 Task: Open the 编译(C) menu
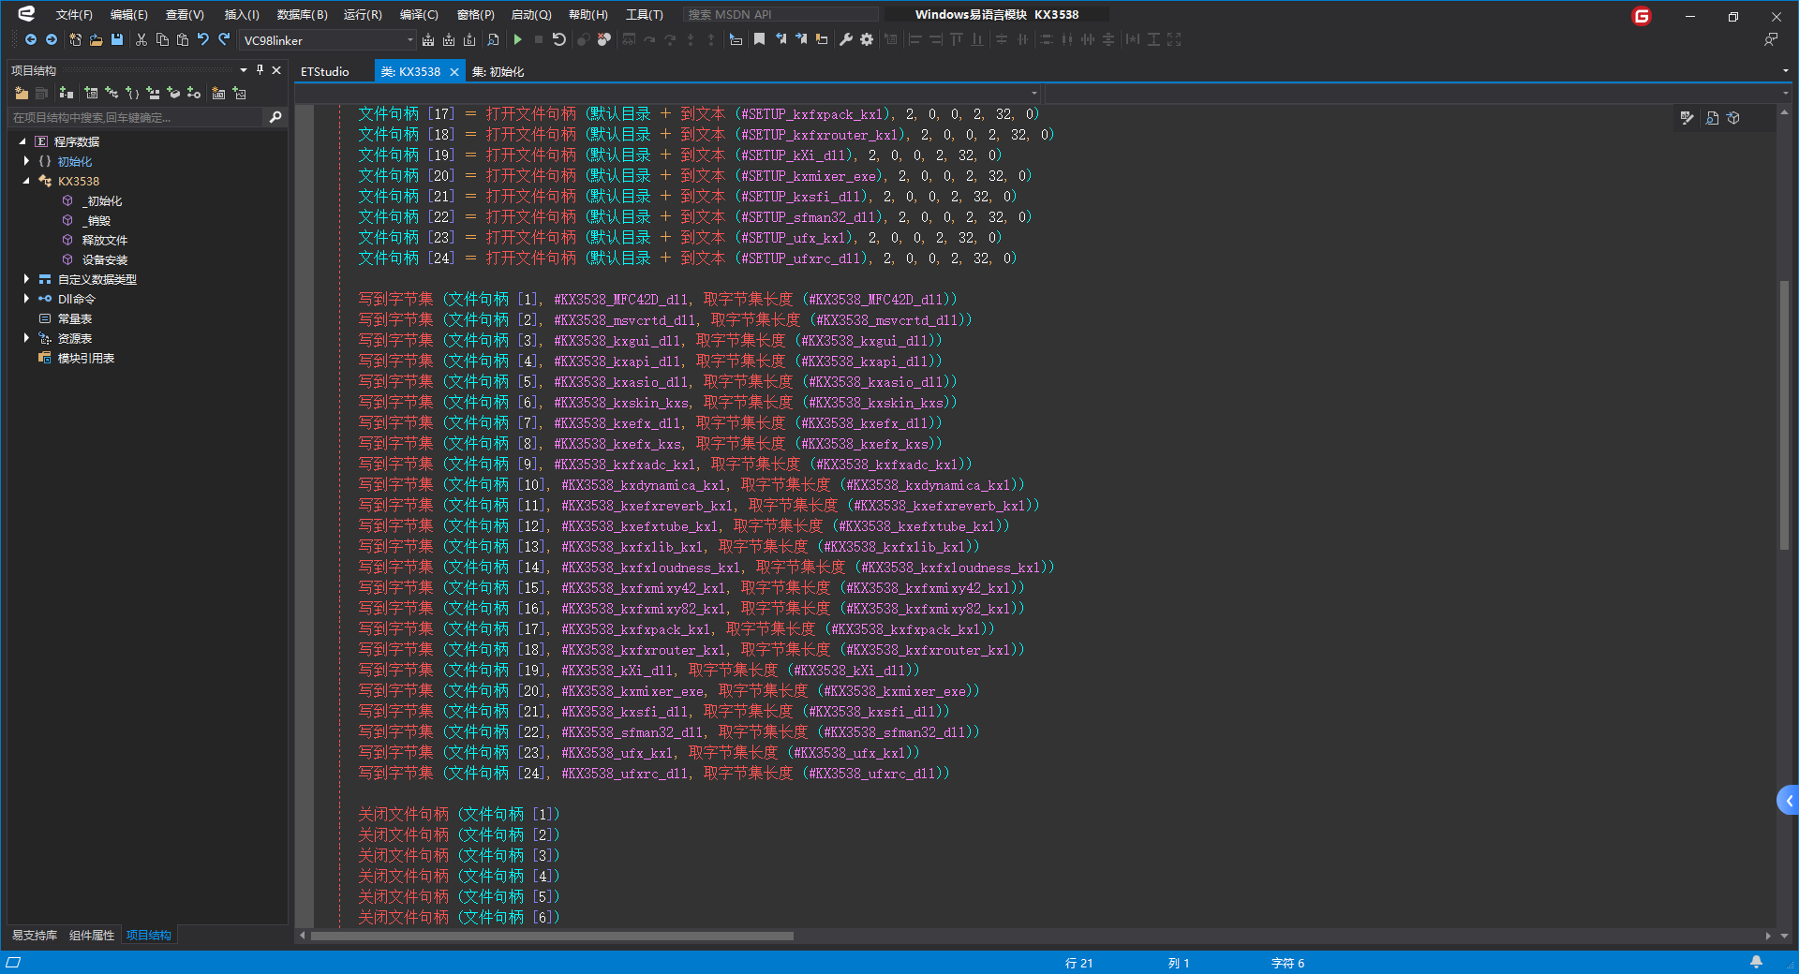[x=419, y=15]
